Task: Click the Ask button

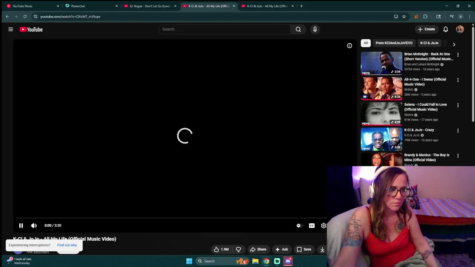Action: click(x=281, y=250)
